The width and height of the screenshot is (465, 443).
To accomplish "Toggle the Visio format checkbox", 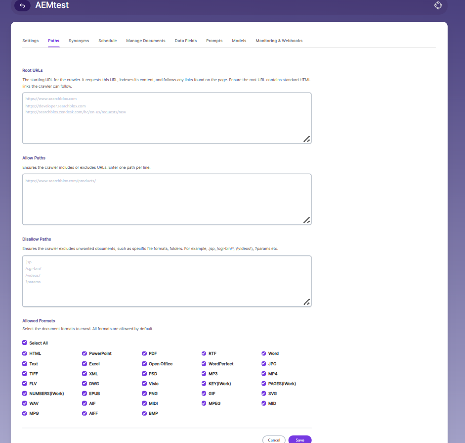I will click(x=144, y=384).
